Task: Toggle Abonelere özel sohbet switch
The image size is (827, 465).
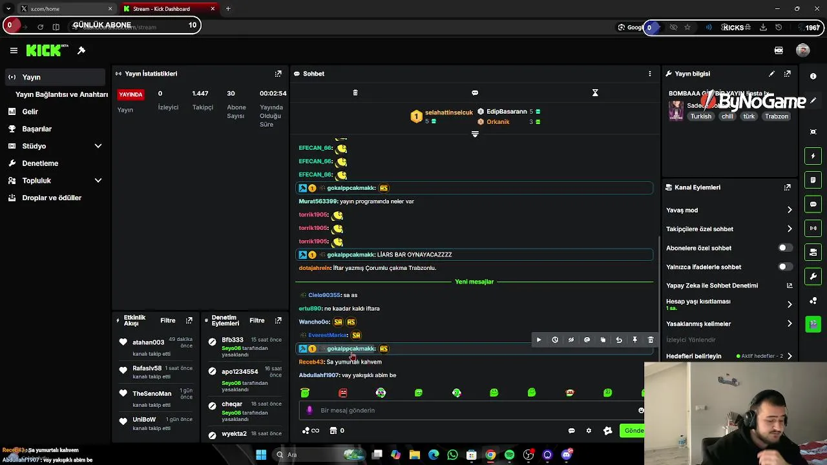Action: [784, 248]
